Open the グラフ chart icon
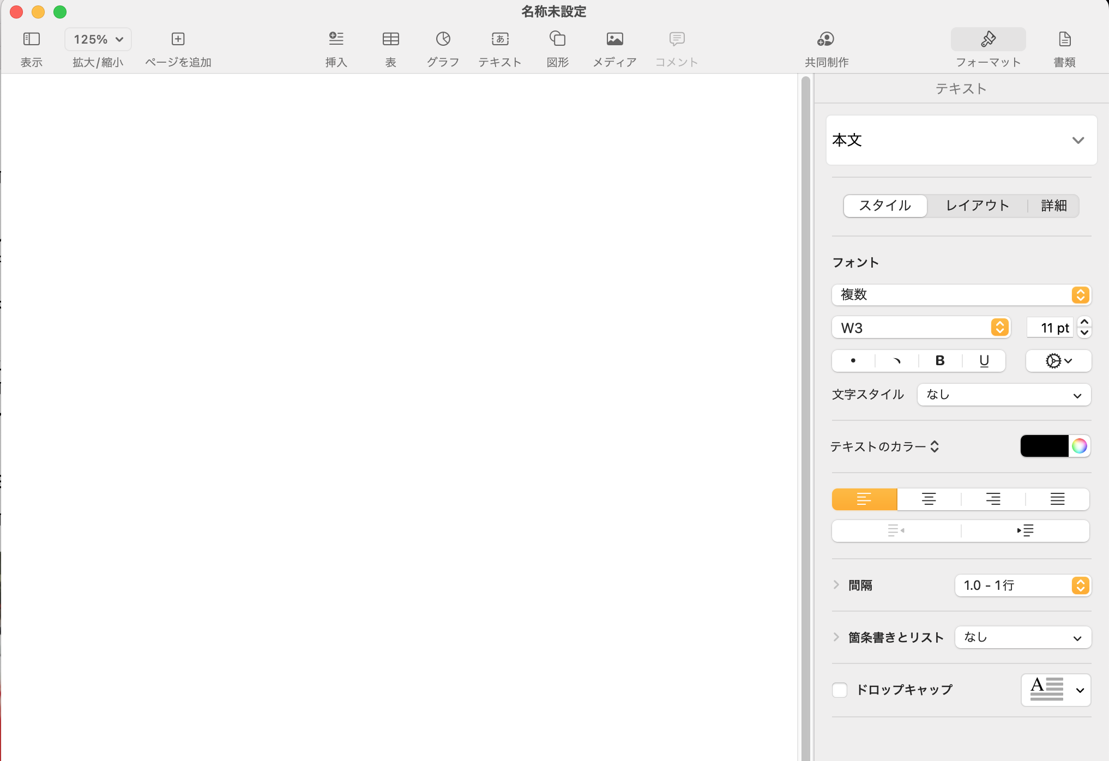 (x=443, y=39)
